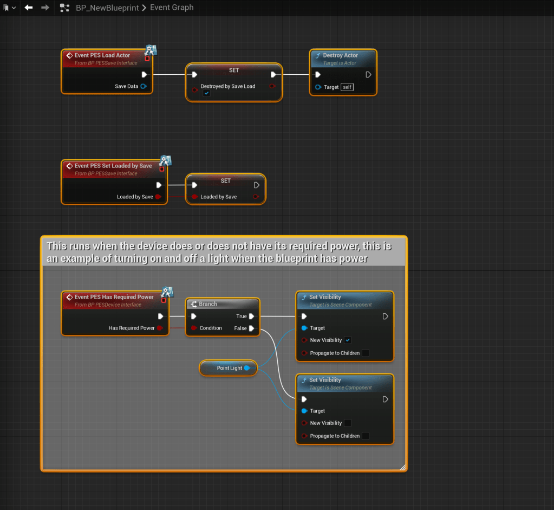
Task: Click the back navigation arrow
Action: [x=29, y=8]
